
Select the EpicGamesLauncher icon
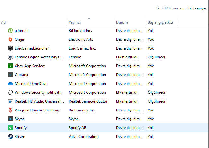click(10, 48)
